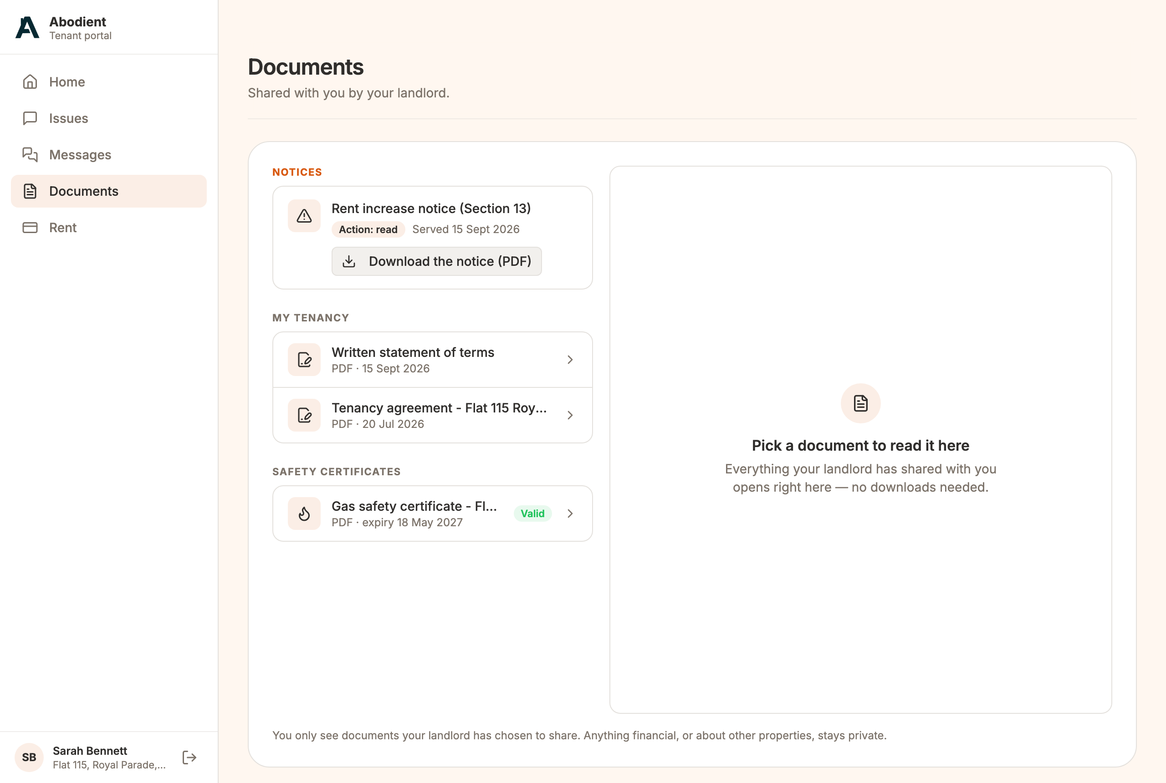This screenshot has height=783, width=1166.
Task: Click the signed document icon for Written statement
Action: [304, 360]
